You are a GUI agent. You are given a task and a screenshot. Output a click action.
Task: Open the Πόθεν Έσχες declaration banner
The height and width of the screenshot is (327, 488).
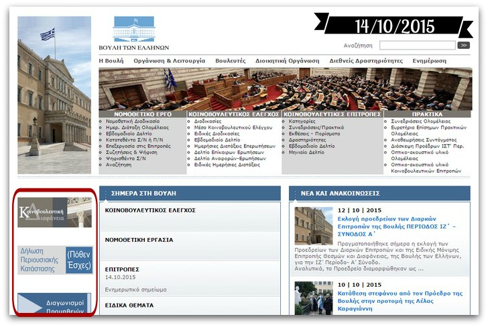55,260
